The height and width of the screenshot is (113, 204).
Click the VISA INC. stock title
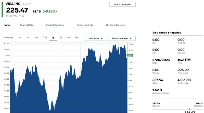pos(13,4)
